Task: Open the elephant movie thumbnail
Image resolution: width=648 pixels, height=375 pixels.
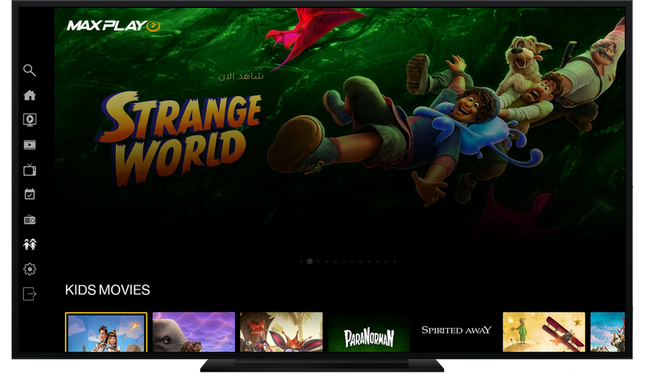Action: (194, 332)
